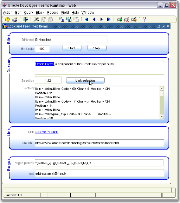This screenshot has width=180, height=203.
Task: Click into the Blink text field
Action: [x=71, y=39]
